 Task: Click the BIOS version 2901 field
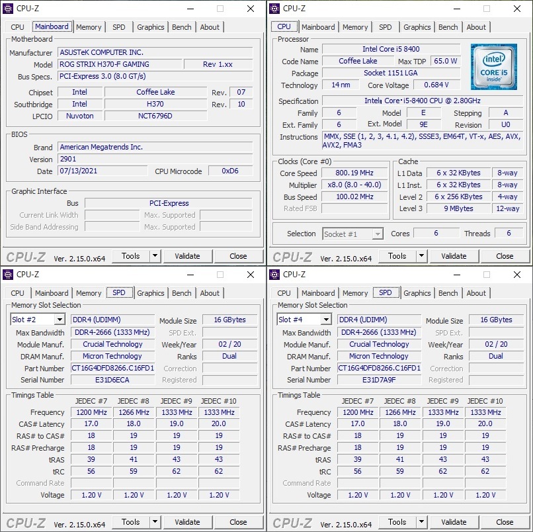point(155,159)
